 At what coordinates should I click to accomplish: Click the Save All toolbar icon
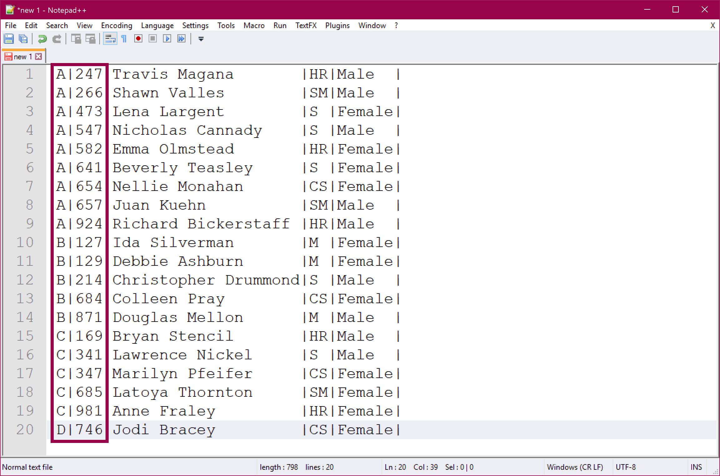tap(23, 39)
